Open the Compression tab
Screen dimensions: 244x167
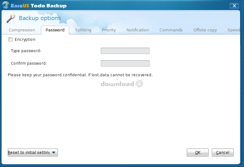click(22, 30)
